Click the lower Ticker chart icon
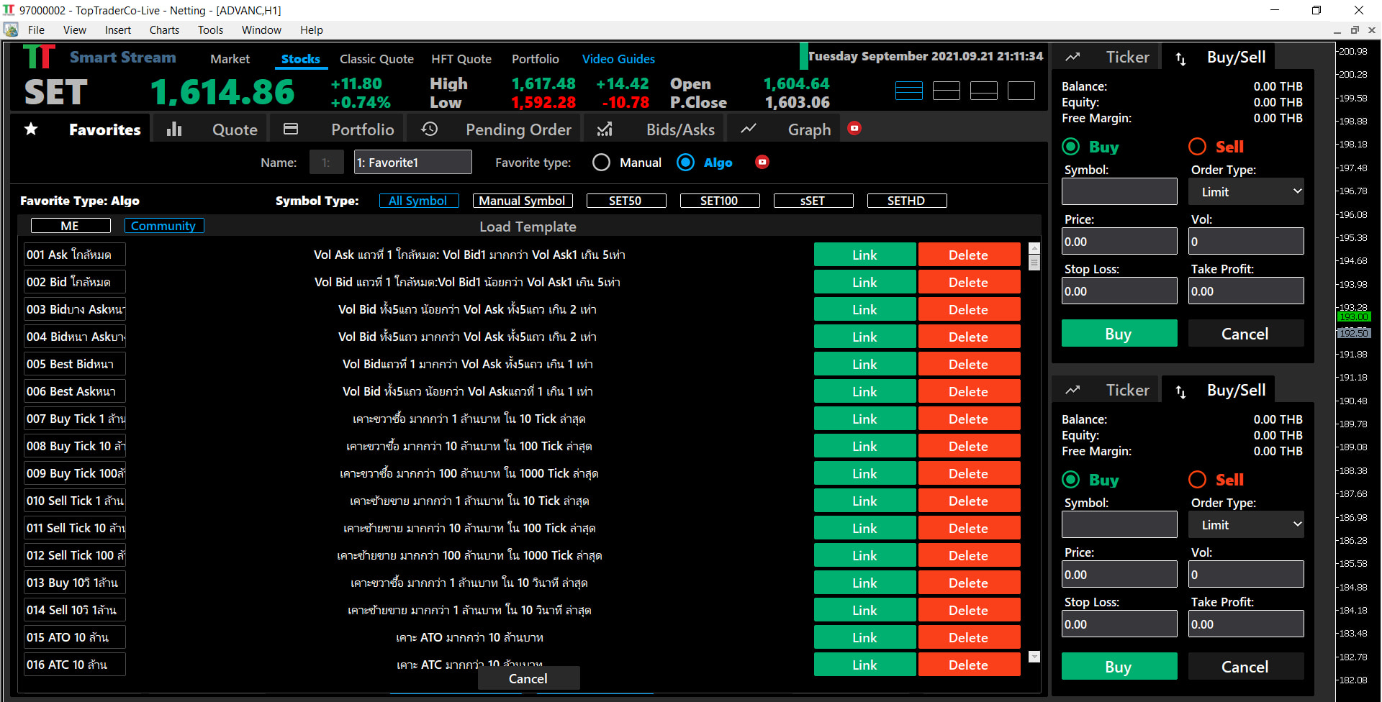This screenshot has height=702, width=1382. (x=1072, y=390)
